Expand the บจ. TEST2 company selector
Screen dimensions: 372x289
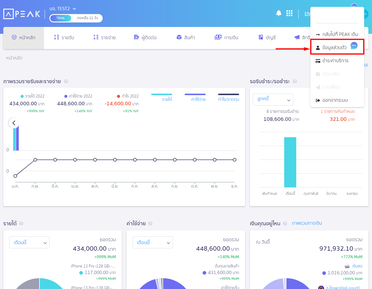[63, 9]
